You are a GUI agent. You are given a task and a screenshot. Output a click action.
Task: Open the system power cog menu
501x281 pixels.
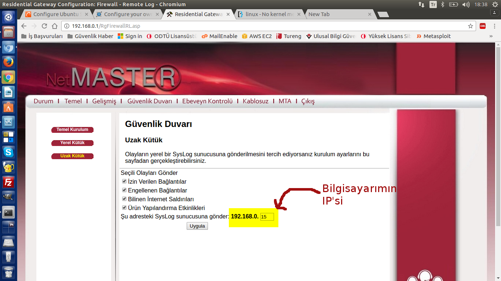495,4
